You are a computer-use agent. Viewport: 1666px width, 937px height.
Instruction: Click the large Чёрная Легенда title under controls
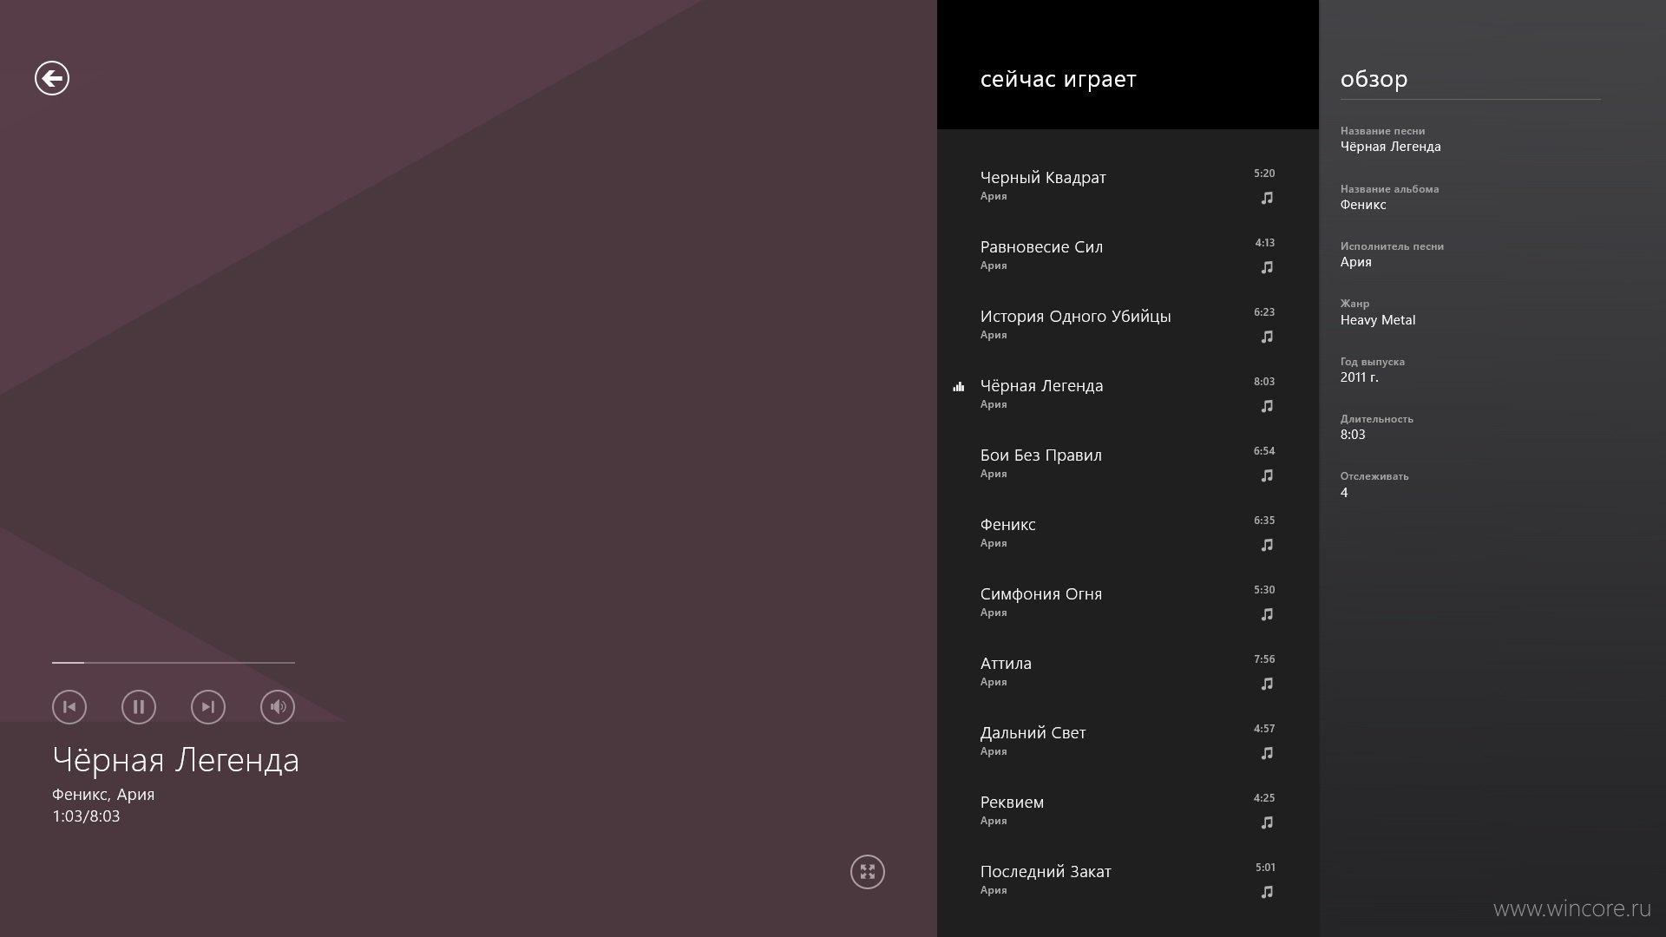click(175, 760)
